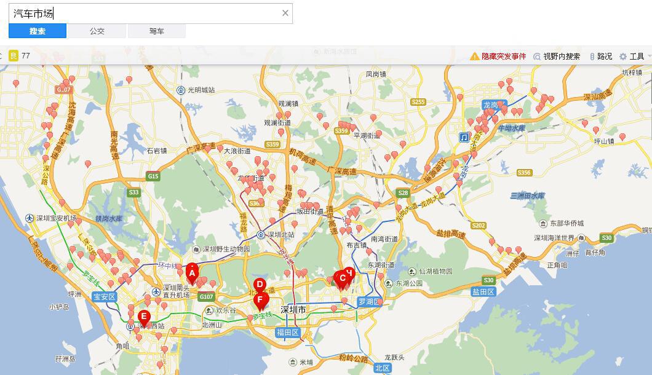Click the red marker F
Viewport: 652px width, 375px height.
[x=260, y=300]
